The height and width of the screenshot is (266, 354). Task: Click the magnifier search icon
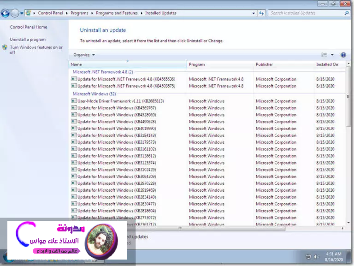click(347, 13)
